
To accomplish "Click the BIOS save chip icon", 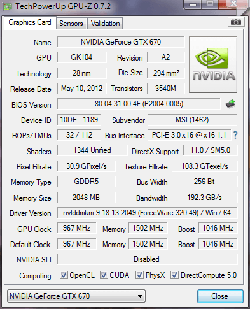I will click(230, 104).
